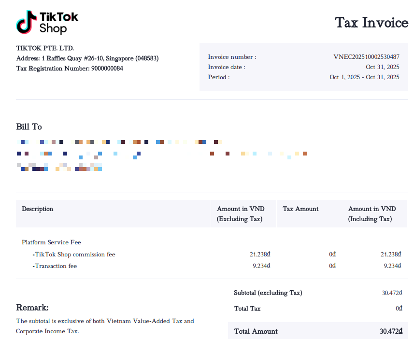Select the Tax Registration Number line
Viewport: 414px width, 339px height.
pyautogui.click(x=70, y=69)
